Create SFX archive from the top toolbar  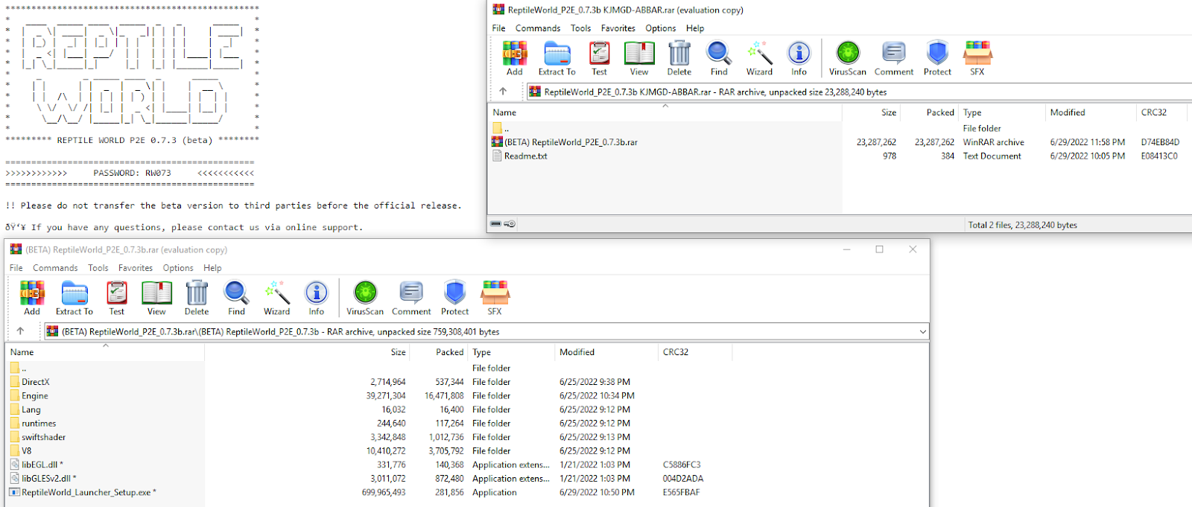[x=977, y=58]
